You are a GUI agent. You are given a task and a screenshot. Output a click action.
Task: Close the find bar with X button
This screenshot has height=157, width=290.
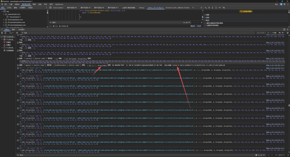201,22
